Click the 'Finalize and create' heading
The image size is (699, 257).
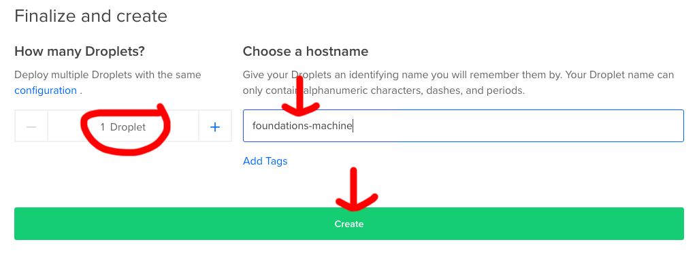[91, 16]
